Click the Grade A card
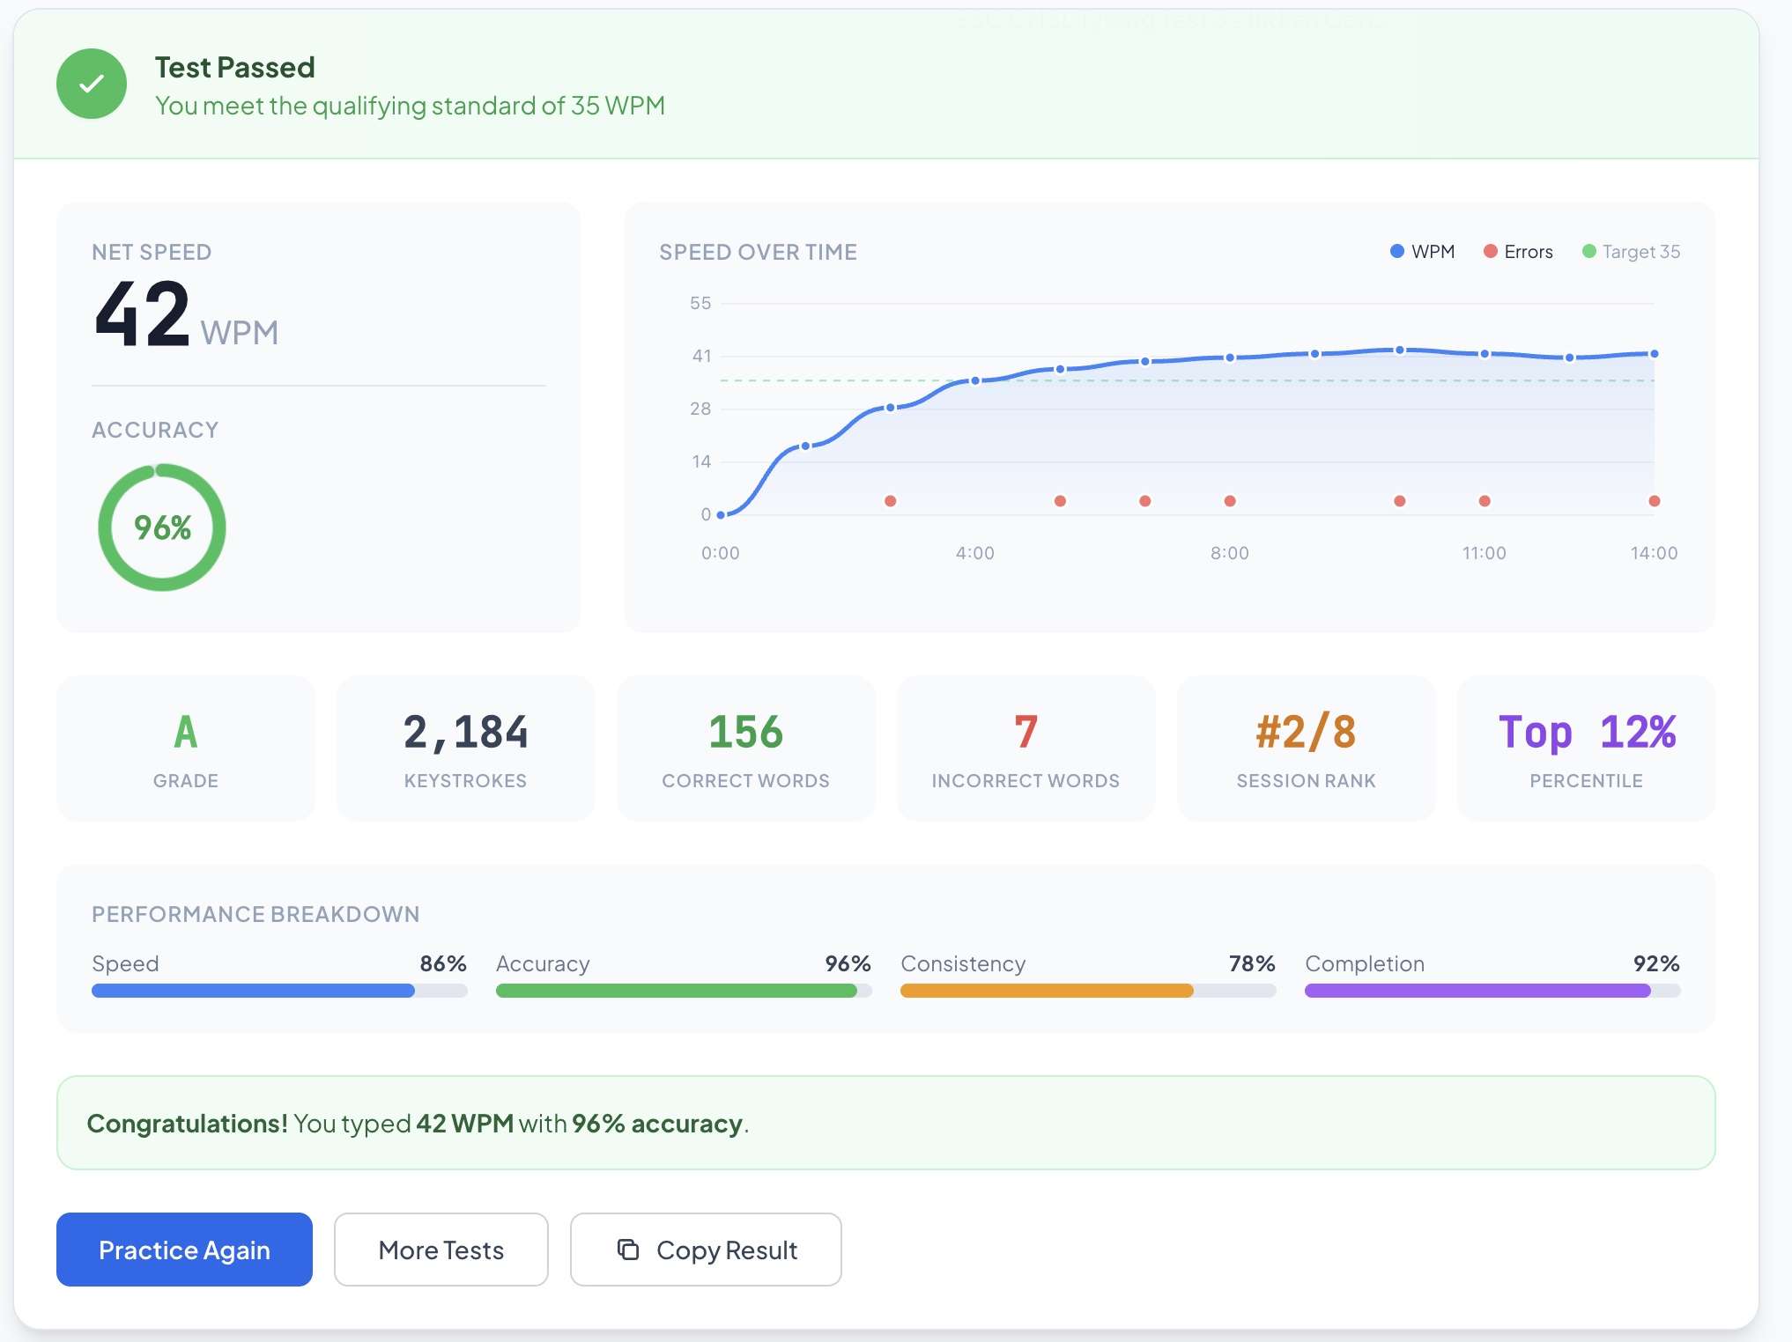This screenshot has width=1792, height=1342. 186,748
